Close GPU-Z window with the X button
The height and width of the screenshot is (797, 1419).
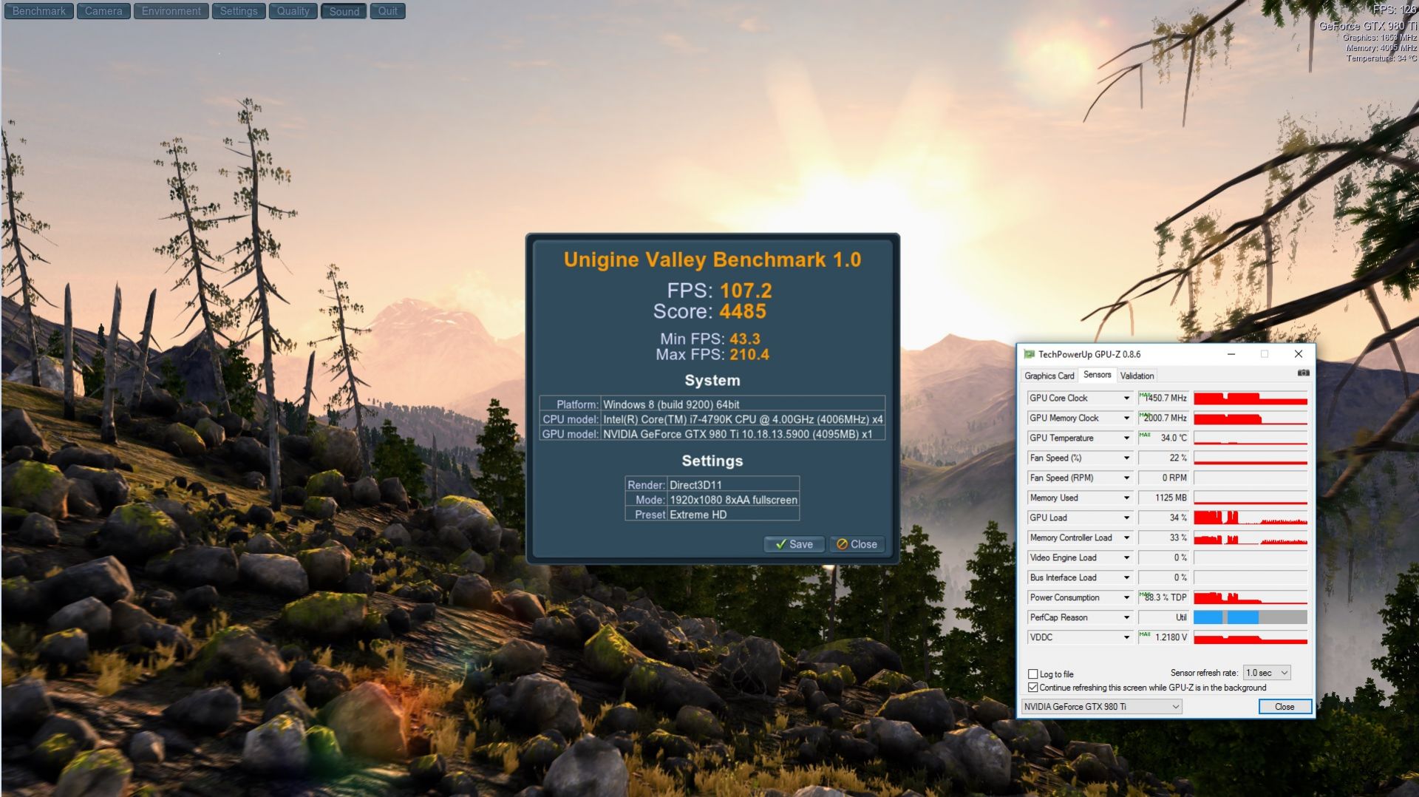[x=1299, y=354]
